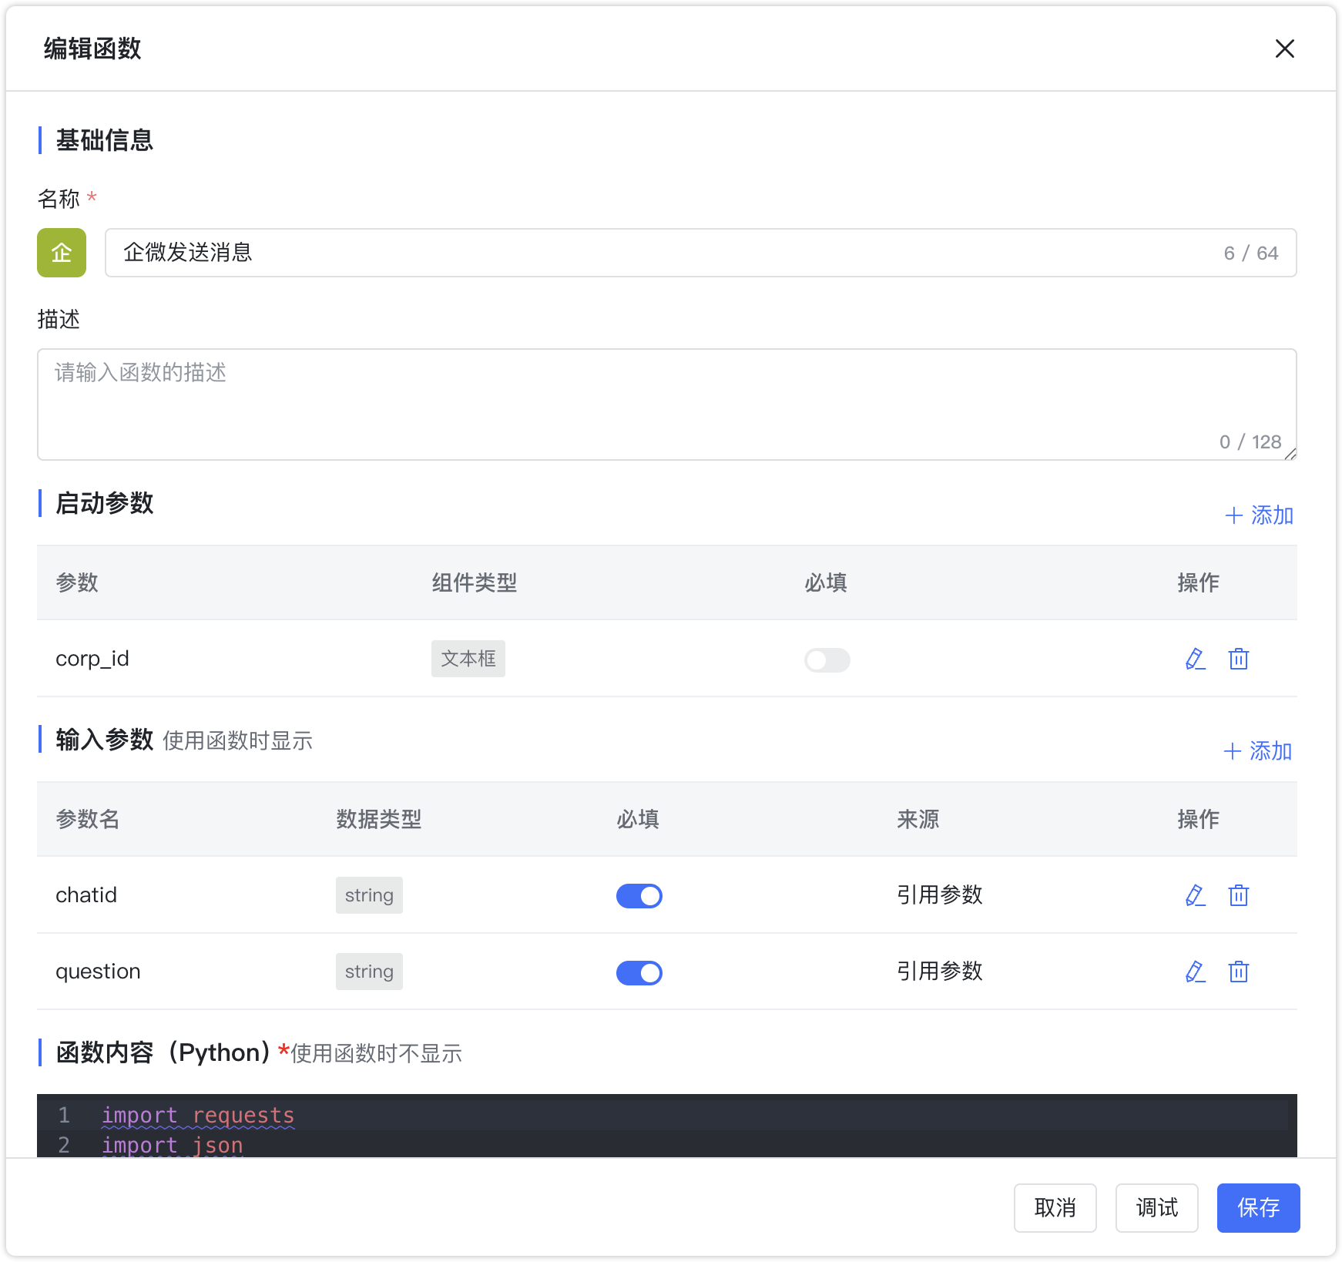Edit the chatid parameter
The width and height of the screenshot is (1342, 1262).
coord(1195,895)
